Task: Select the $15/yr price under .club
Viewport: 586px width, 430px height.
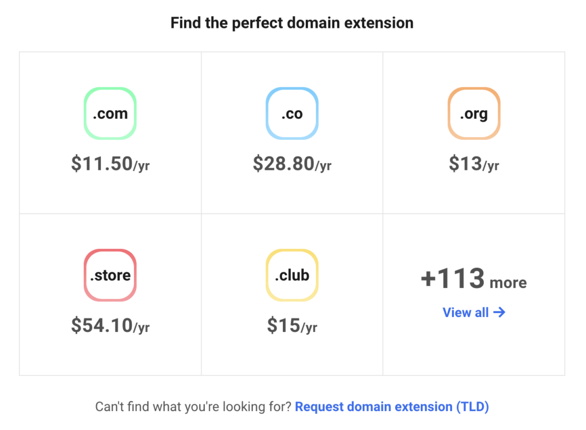Action: pos(292,325)
